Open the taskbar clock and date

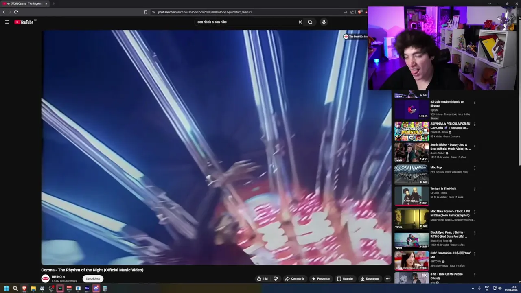coord(511,289)
